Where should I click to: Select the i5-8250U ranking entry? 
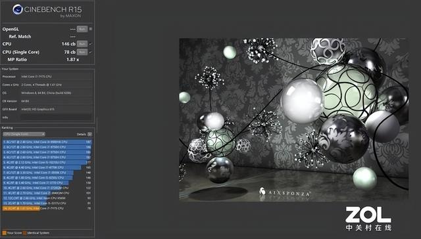point(47,178)
